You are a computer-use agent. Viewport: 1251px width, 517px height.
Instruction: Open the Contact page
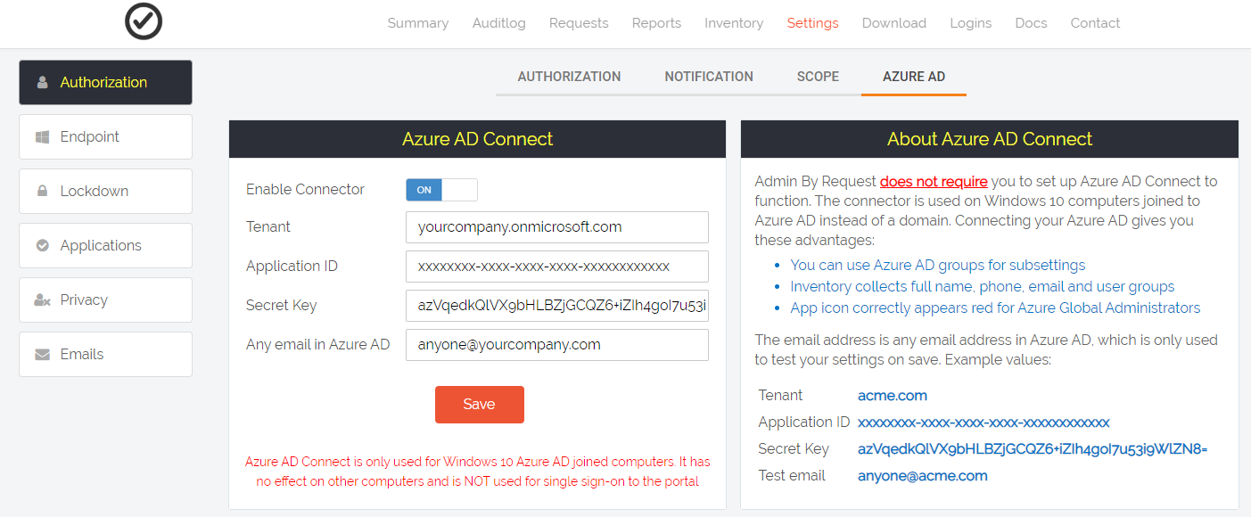click(1095, 23)
